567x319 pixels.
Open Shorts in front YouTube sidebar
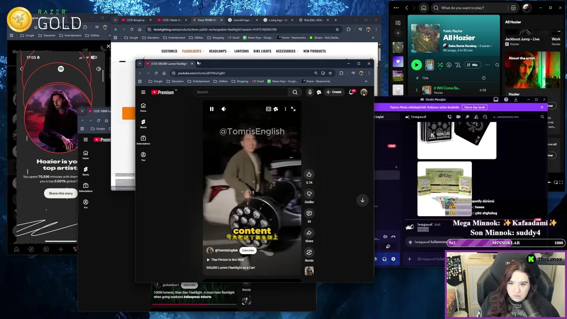coord(143,124)
